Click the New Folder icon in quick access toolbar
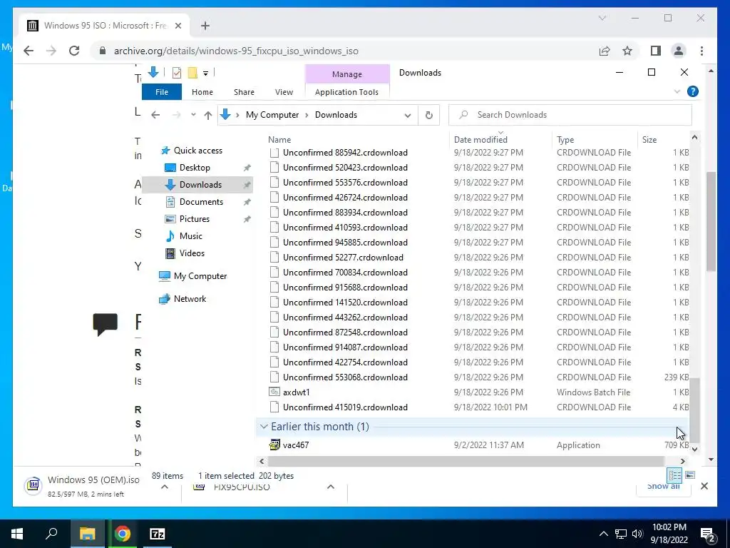 [x=192, y=73]
